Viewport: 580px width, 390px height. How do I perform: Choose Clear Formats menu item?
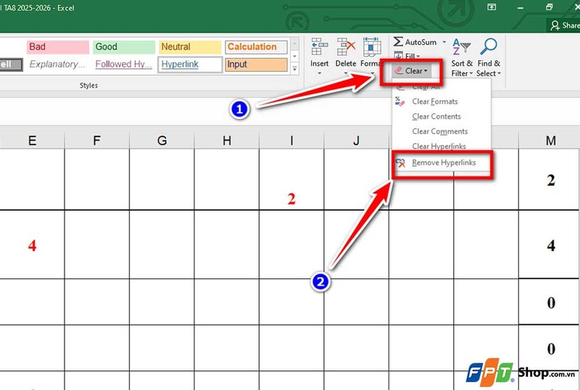[442, 101]
